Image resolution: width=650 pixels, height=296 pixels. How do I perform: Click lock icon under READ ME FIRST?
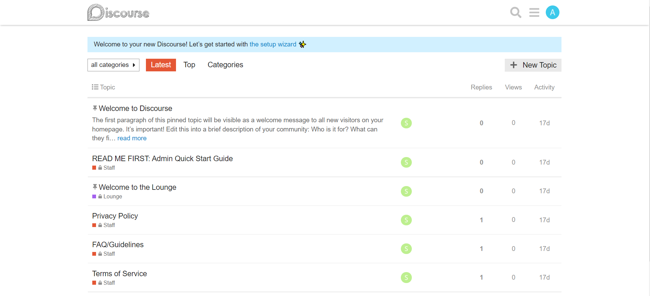(100, 168)
